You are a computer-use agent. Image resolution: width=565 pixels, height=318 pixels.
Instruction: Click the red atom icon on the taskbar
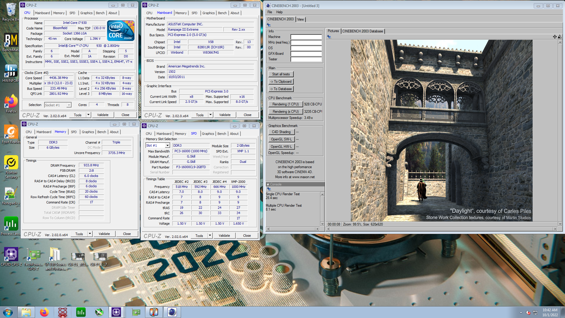click(x=63, y=312)
